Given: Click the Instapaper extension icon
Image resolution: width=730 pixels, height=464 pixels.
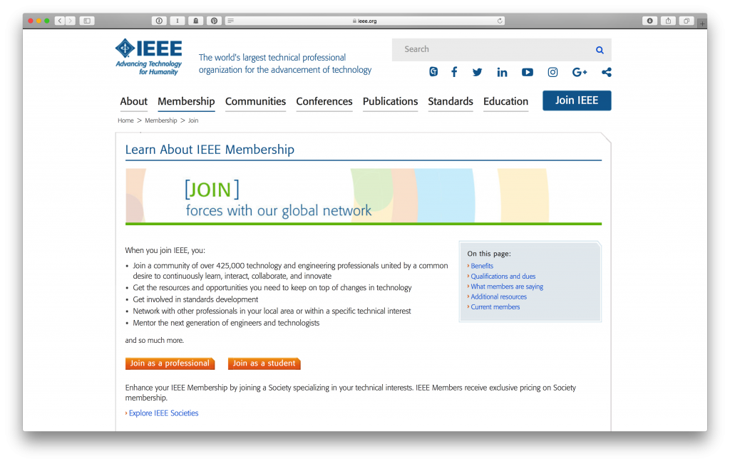Looking at the screenshot, I should coord(178,21).
